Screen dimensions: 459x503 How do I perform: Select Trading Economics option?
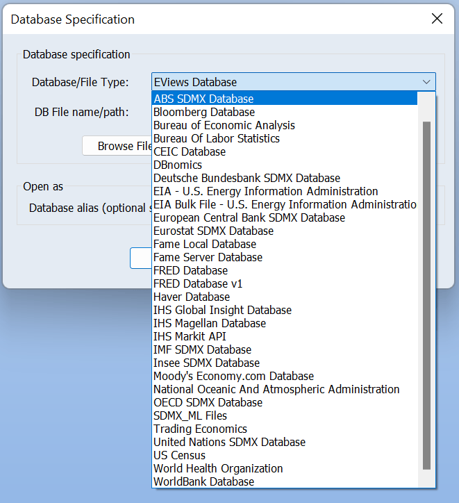[x=200, y=429]
